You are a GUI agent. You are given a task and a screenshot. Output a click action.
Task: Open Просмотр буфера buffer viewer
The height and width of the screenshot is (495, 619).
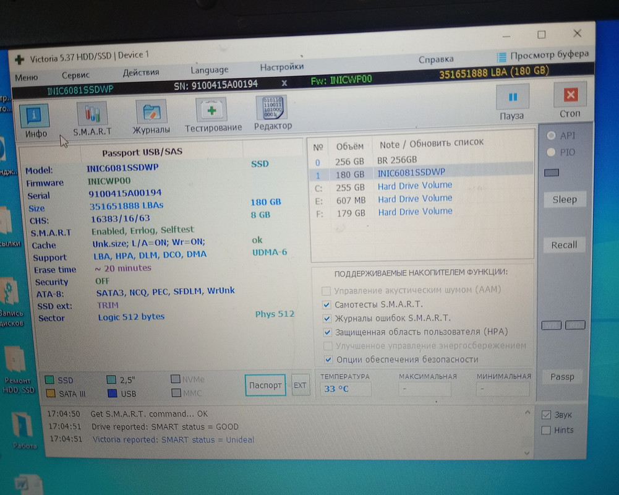543,55
